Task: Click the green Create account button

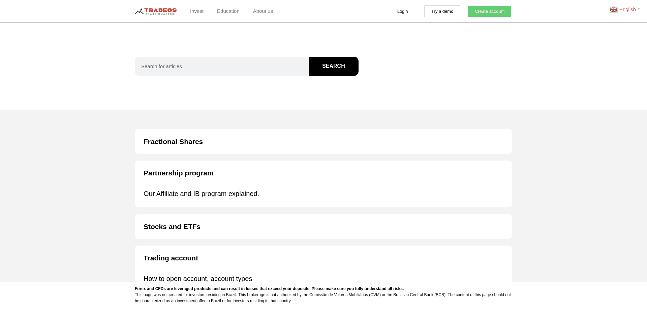Action: point(489,11)
